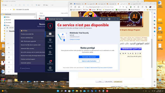Select Documents in Explorer navigation pane

coord(8,22)
